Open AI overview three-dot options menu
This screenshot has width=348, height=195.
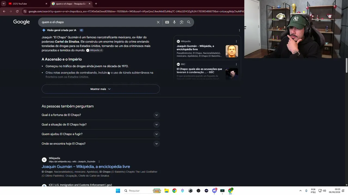[x=239, y=30]
